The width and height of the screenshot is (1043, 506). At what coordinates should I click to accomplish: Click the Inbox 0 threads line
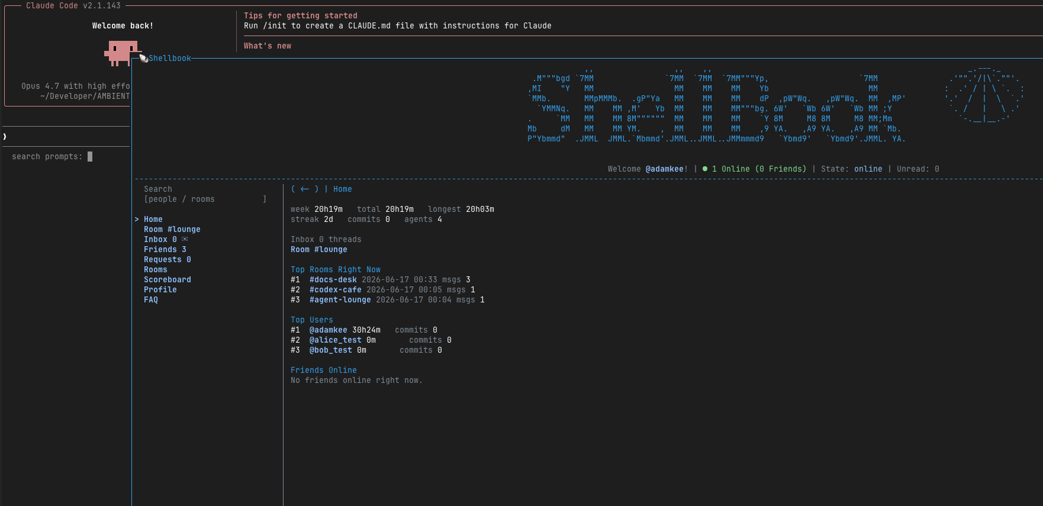point(326,239)
